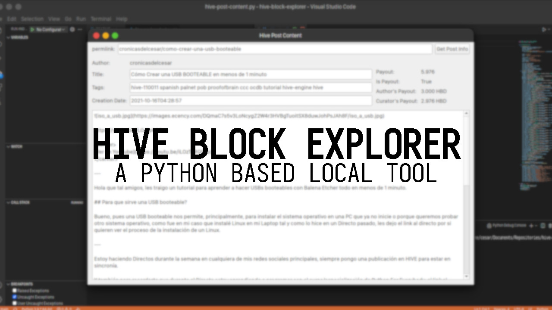Click scrollbar down arrow in post body
552x310 pixels.
466,276
